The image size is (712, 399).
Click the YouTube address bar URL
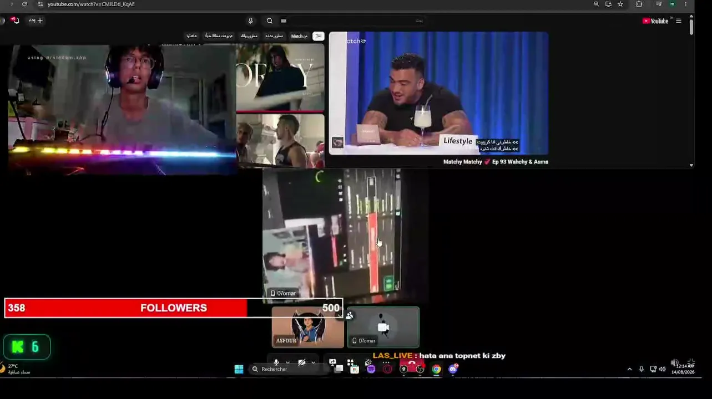coord(91,4)
